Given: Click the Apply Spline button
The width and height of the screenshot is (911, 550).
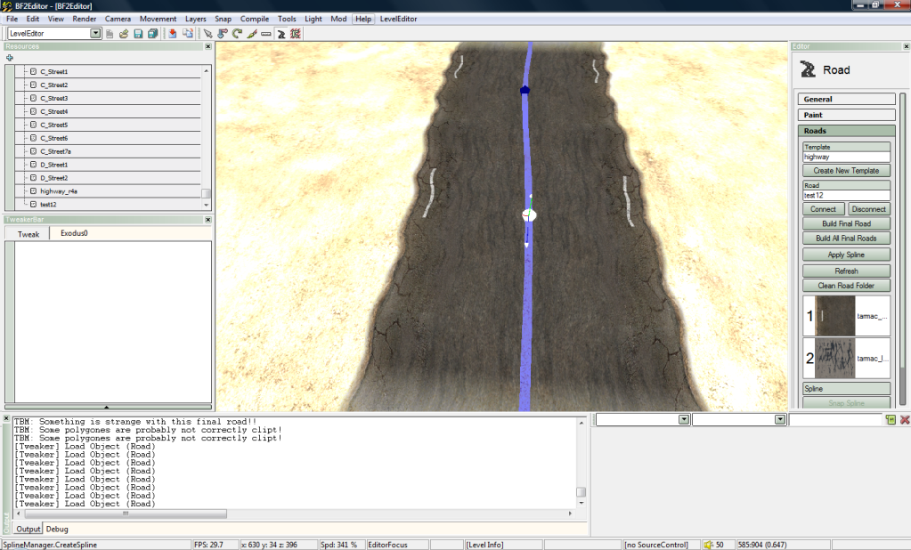Looking at the screenshot, I should tap(846, 255).
